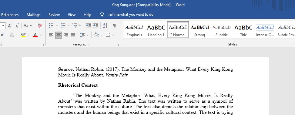Screen dimensions: 295x115
Task: Open font size dropdown arrow
Action: [3, 26]
